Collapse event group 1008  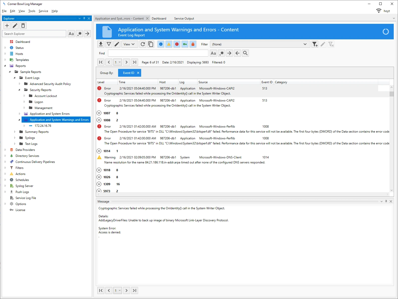[x=99, y=120]
